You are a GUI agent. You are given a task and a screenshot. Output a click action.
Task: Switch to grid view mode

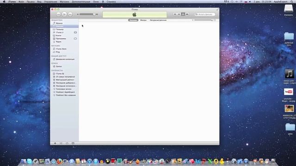[183, 14]
